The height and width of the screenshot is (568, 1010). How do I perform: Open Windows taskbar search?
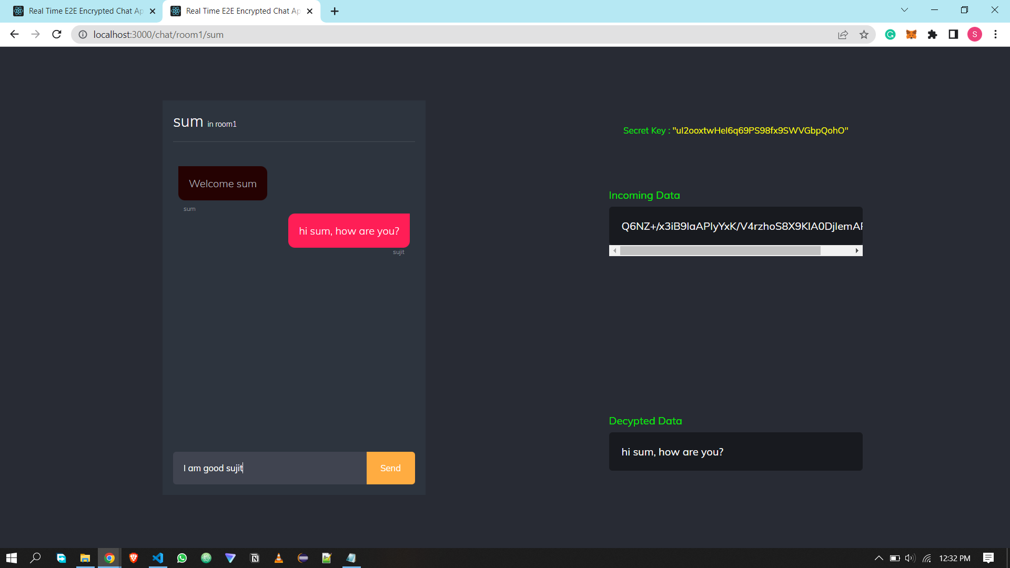click(x=35, y=558)
